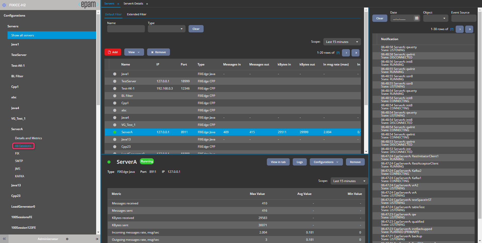This screenshot has height=243, width=482.
Task: Open servers Scope dropdown Last 15 minutes
Action: tap(342, 42)
